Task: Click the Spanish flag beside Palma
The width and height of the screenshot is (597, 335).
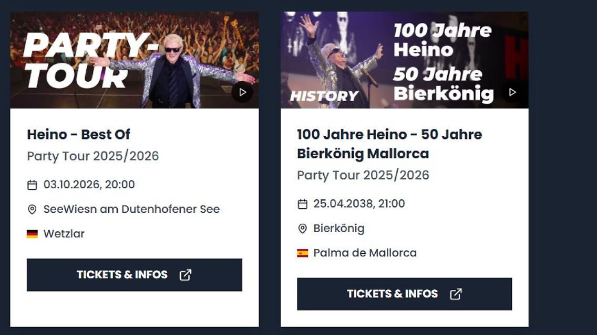Action: [x=302, y=253]
